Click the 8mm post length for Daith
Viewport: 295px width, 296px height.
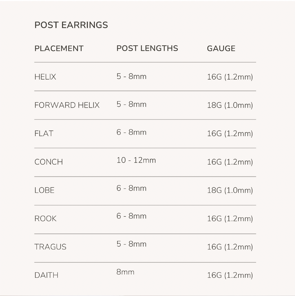point(125,272)
